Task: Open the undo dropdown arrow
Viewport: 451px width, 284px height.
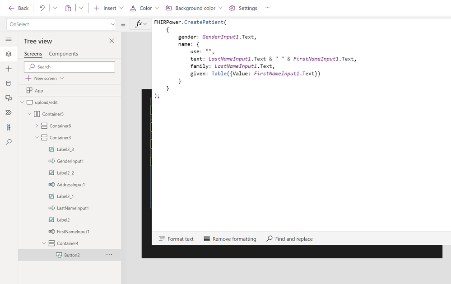Action: [55, 8]
